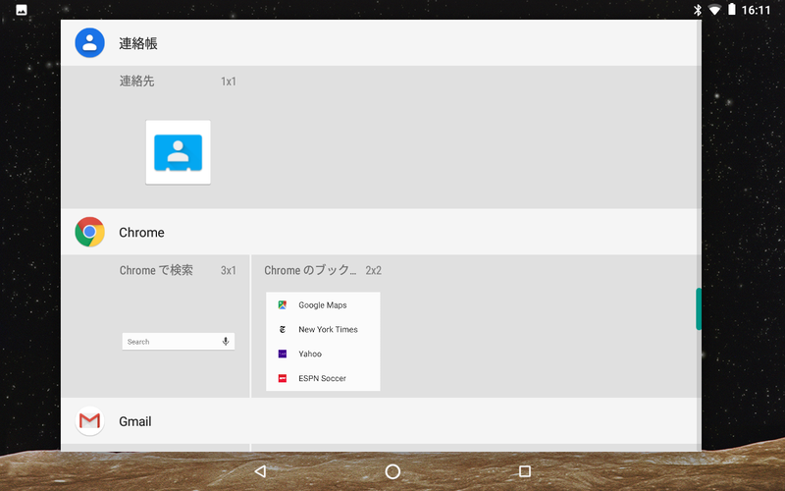Click the Chrome で検索 widget label
Screen dimensions: 785x491
click(156, 270)
